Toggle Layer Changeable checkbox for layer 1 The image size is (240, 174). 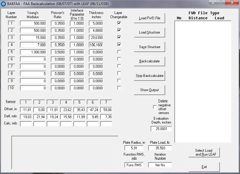coord(119,23)
